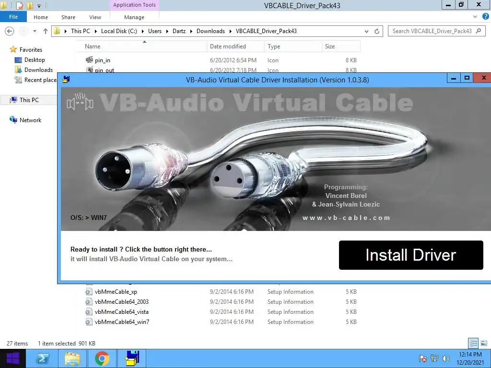Select Favorites in the navigation pane
Screen dimensions: 491x368
click(x=31, y=50)
